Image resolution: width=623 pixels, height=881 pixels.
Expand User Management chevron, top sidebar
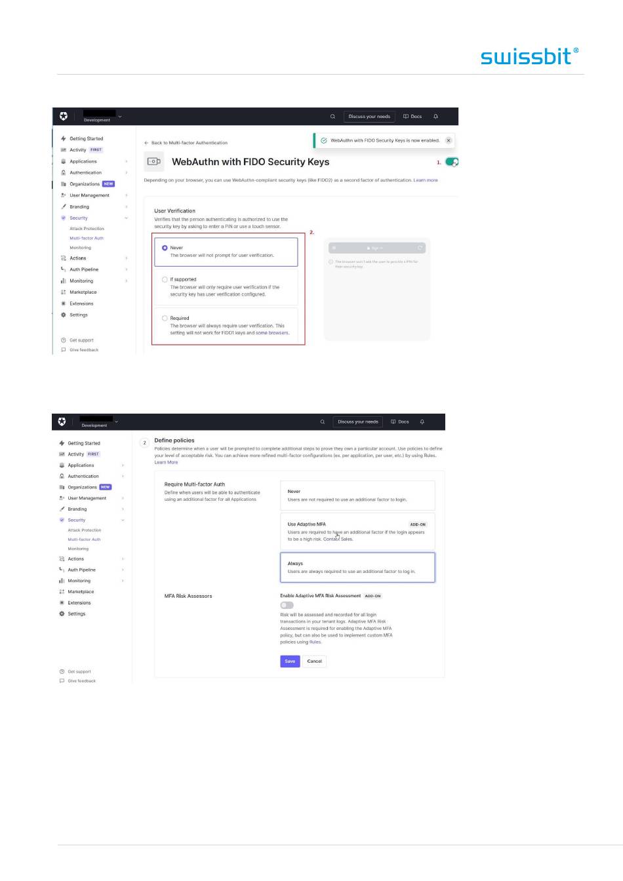(x=127, y=195)
